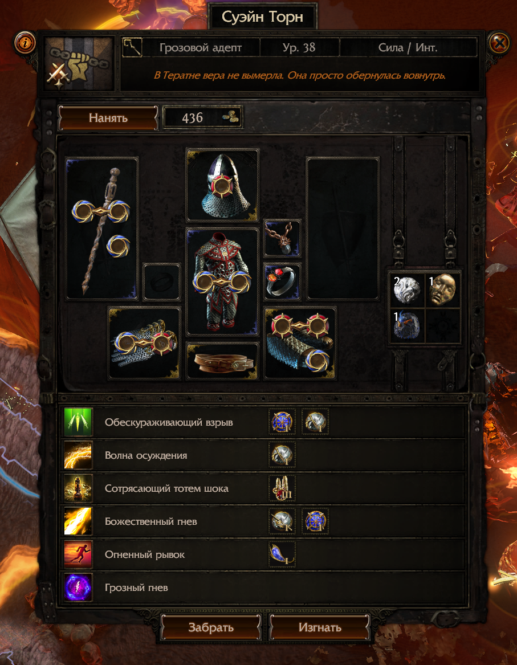The width and height of the screenshot is (517, 665).
Task: Select the staff weapon slot
Action: (102, 229)
